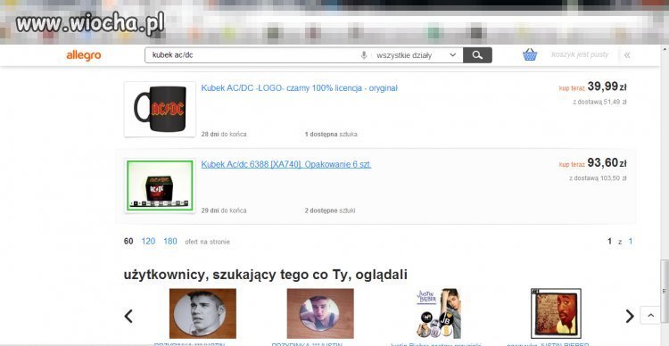669x346 pixels.
Task: Open the shopping basket icon
Action: 530,55
